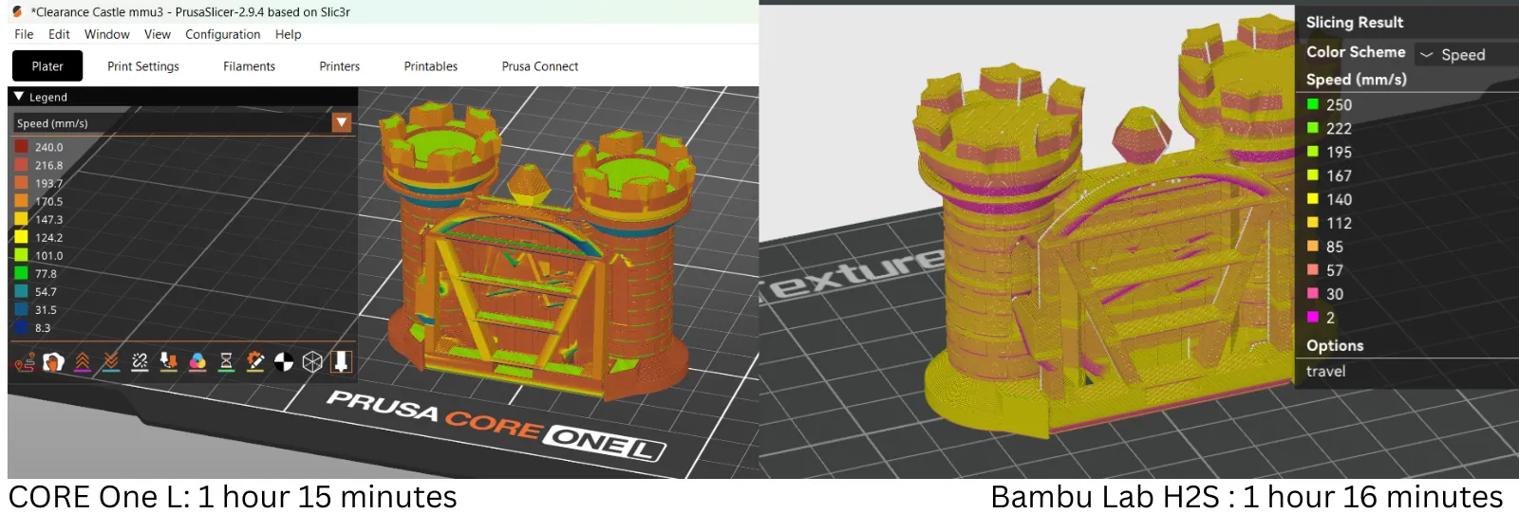Toggle center of gravity icon
Screen dimensions: 1519x532
(x=284, y=361)
